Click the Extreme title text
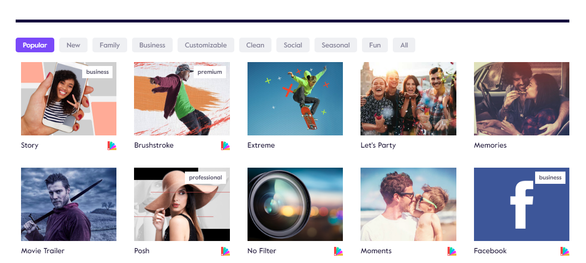 point(261,145)
